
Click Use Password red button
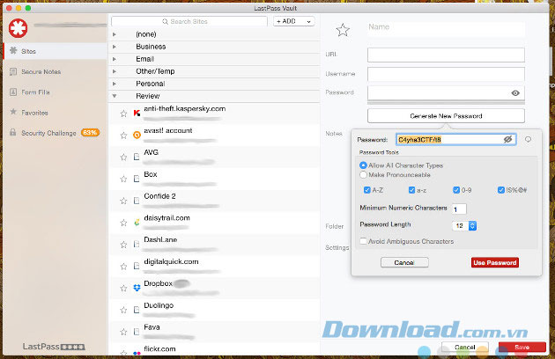(x=495, y=262)
